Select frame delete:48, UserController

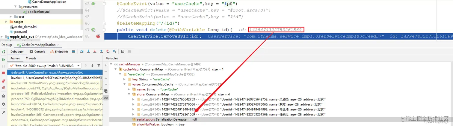click(x=55, y=73)
